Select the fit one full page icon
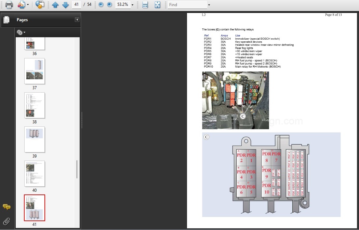The width and height of the screenshot is (359, 230). [x=158, y=4]
